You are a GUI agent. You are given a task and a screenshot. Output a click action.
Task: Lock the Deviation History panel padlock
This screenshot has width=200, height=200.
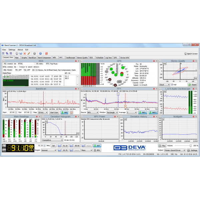[154, 117]
